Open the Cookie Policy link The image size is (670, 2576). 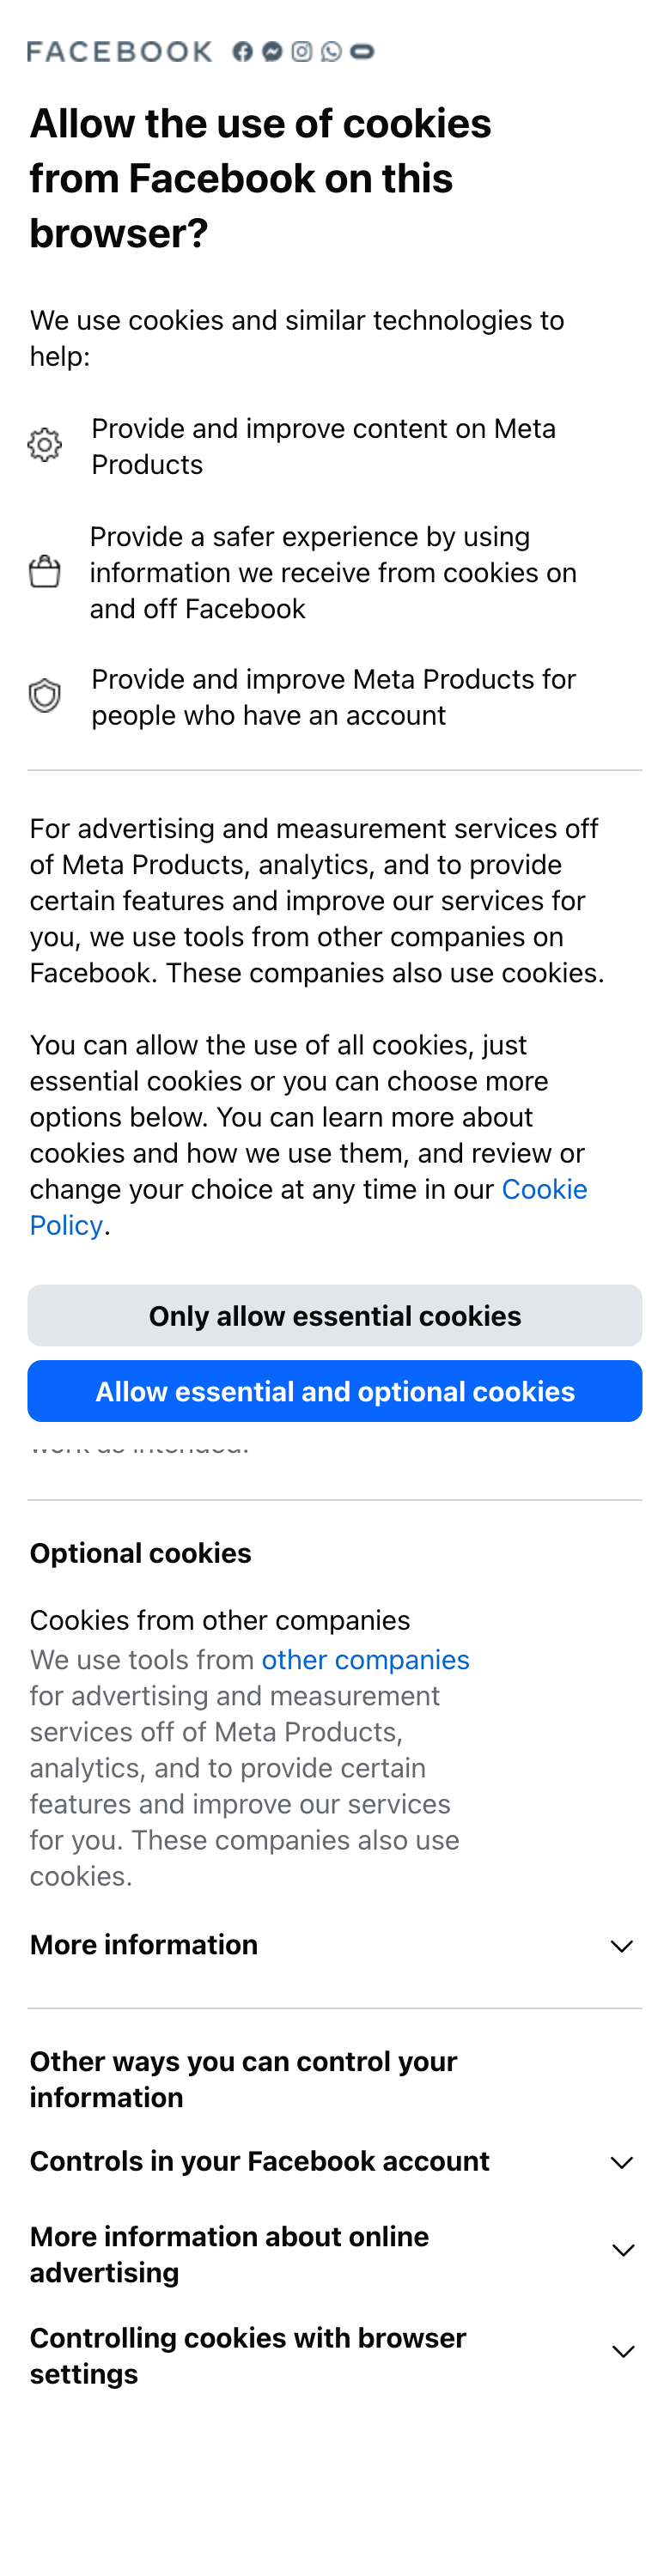pyautogui.click(x=543, y=1189)
